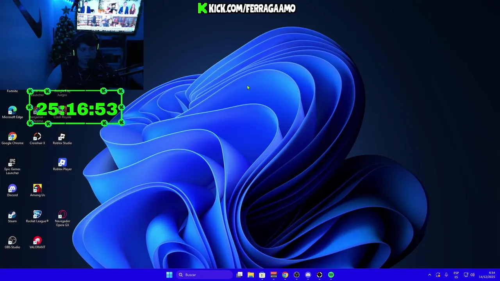
Task: Open the volume speaker tray icon
Action: (x=472, y=275)
